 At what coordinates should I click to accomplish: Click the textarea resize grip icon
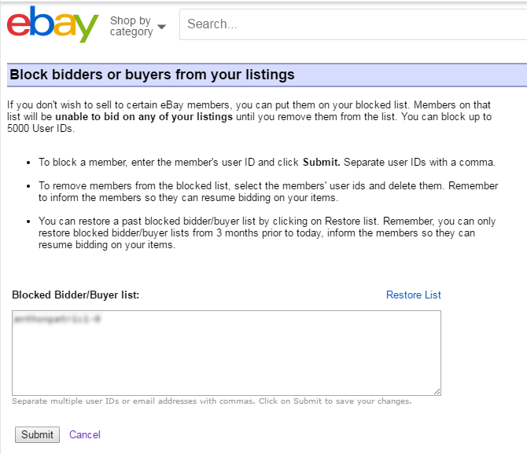(x=437, y=391)
